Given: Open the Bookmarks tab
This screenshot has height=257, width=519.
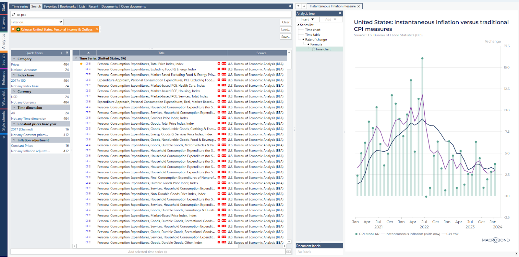Looking at the screenshot, I should point(68,6).
